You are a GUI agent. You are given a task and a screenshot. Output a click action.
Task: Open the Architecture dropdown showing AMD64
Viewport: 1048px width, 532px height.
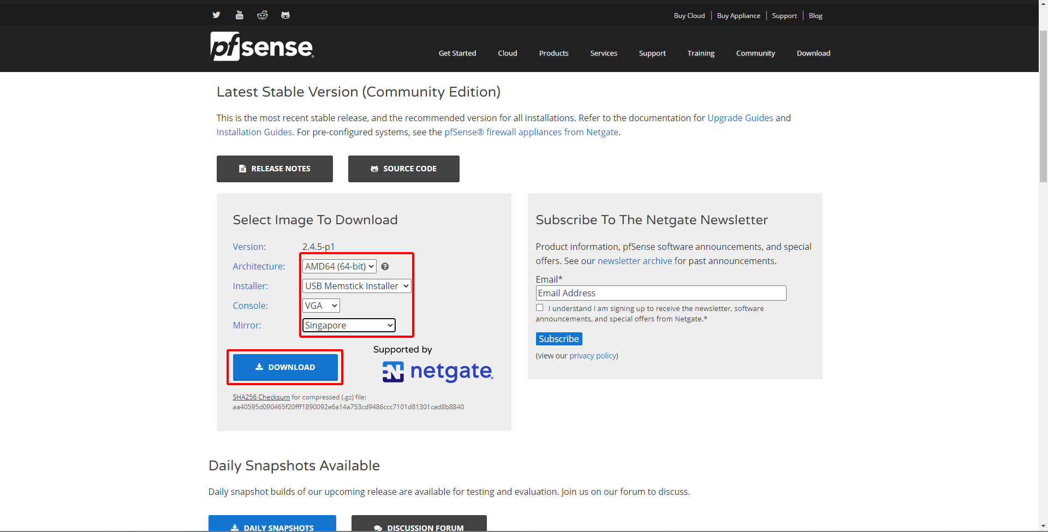coord(338,266)
